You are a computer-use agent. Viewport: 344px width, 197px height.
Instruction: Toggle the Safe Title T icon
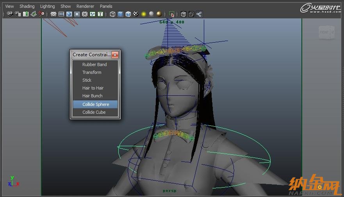pos(100,14)
